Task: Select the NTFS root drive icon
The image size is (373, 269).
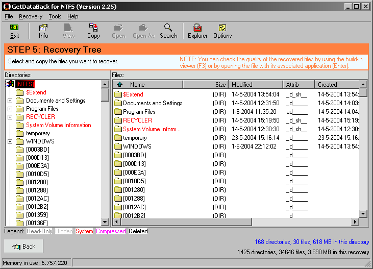Action: [10, 84]
